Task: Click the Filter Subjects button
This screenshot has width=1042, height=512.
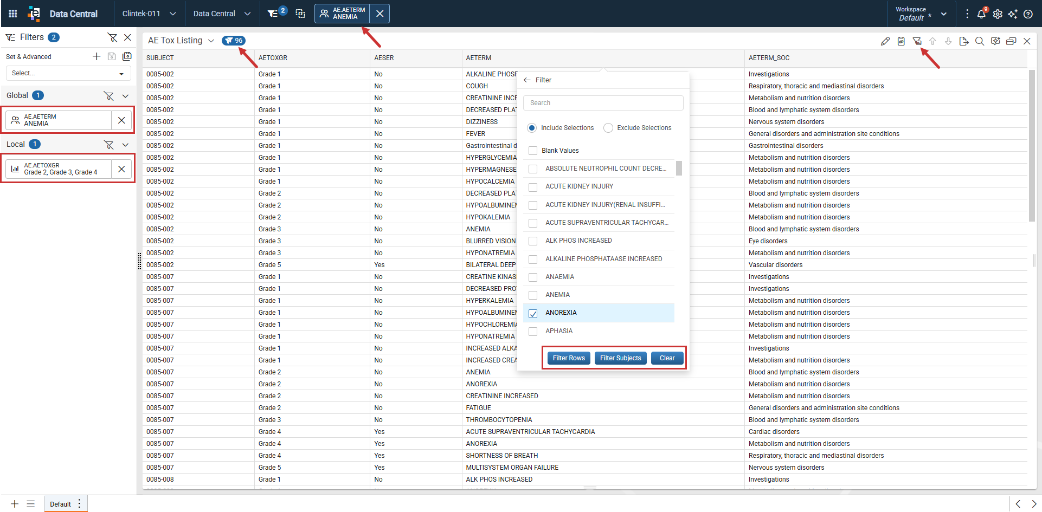Action: (x=620, y=358)
